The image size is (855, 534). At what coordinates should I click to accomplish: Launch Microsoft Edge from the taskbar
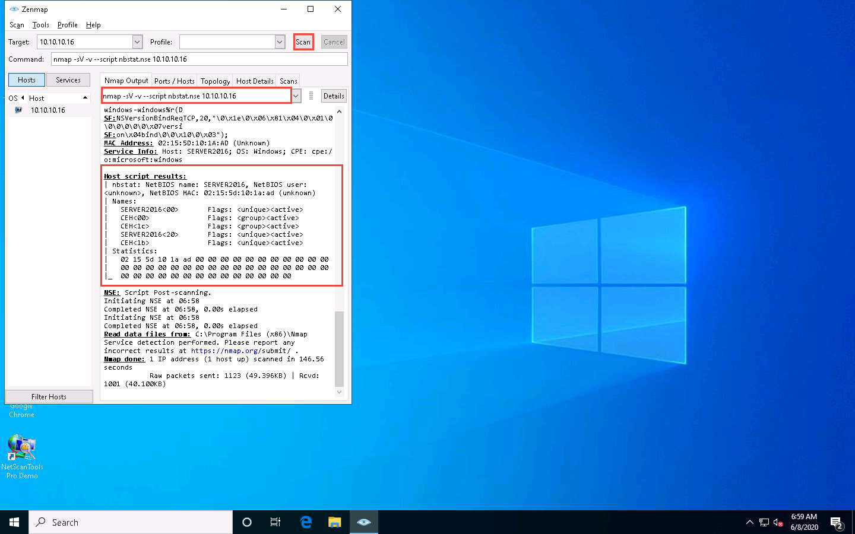306,522
